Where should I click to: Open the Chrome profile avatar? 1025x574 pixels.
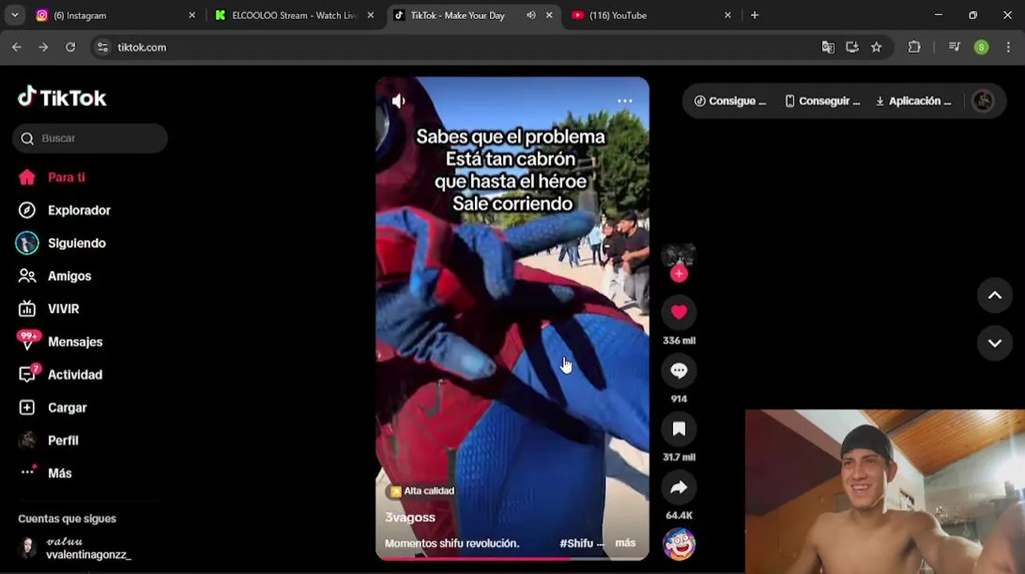pos(982,47)
